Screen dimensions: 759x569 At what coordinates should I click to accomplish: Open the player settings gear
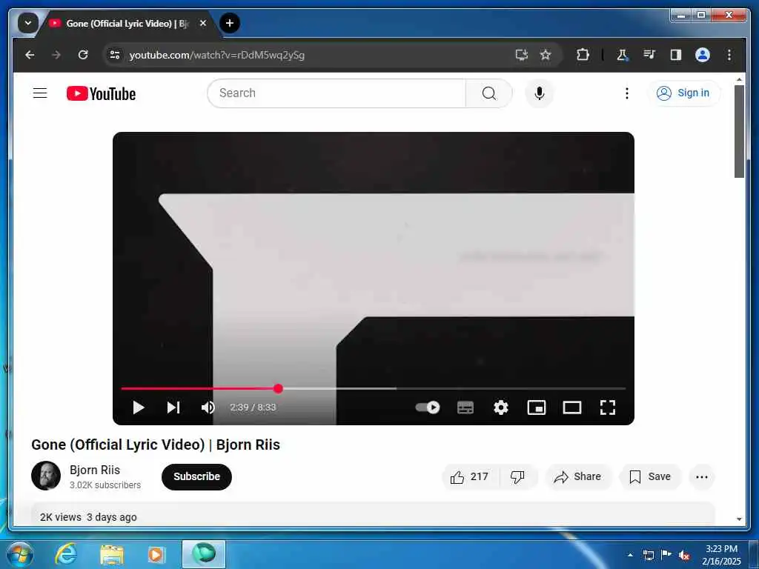[x=501, y=407]
